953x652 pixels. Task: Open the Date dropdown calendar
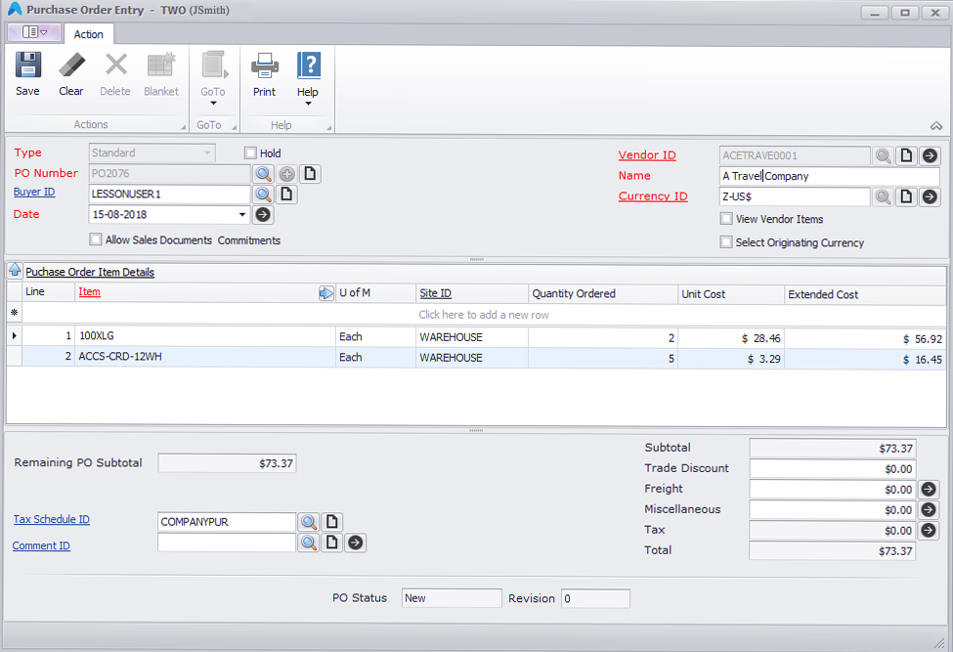(x=241, y=214)
